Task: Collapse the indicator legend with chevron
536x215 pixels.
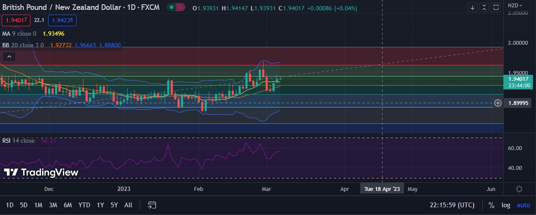Action: click(x=9, y=56)
